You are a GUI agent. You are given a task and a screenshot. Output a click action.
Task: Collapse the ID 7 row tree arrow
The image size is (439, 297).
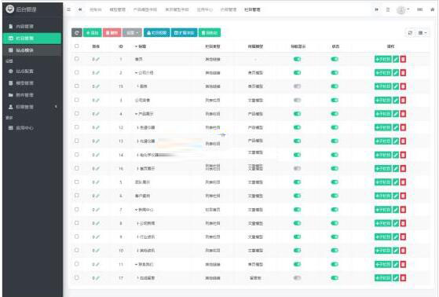click(137, 210)
